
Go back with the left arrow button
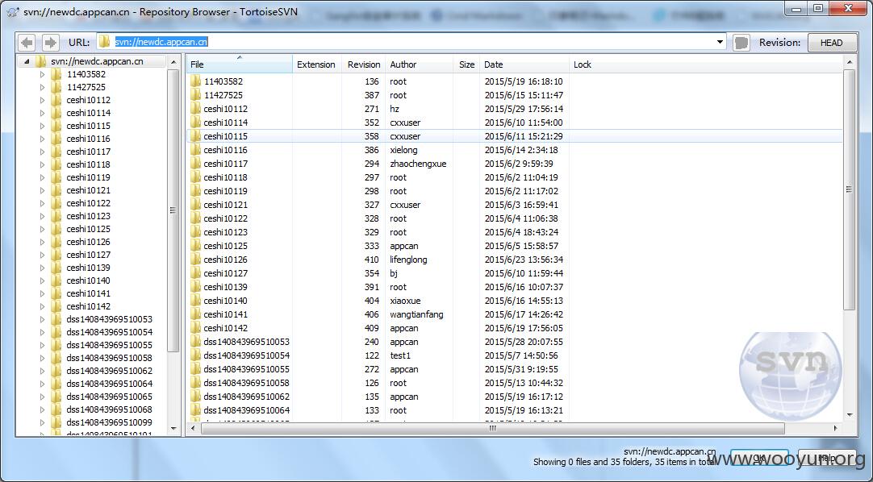(27, 42)
